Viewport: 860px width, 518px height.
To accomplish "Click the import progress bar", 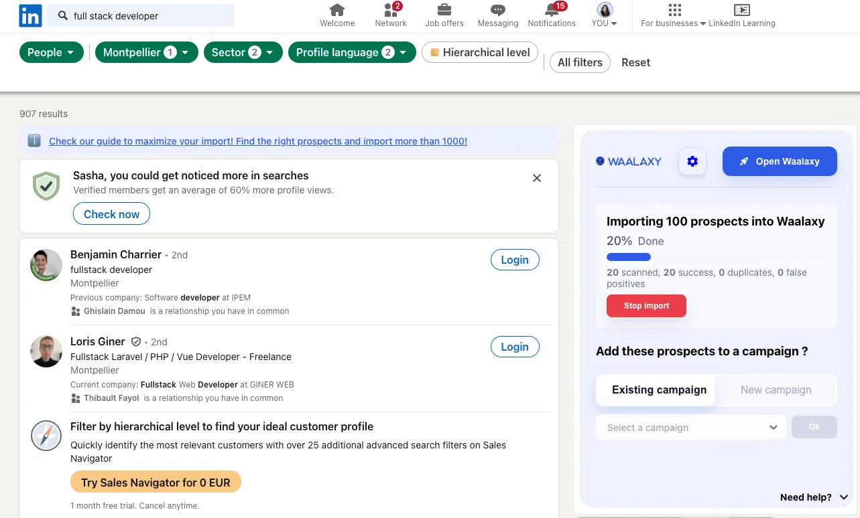I will point(629,257).
